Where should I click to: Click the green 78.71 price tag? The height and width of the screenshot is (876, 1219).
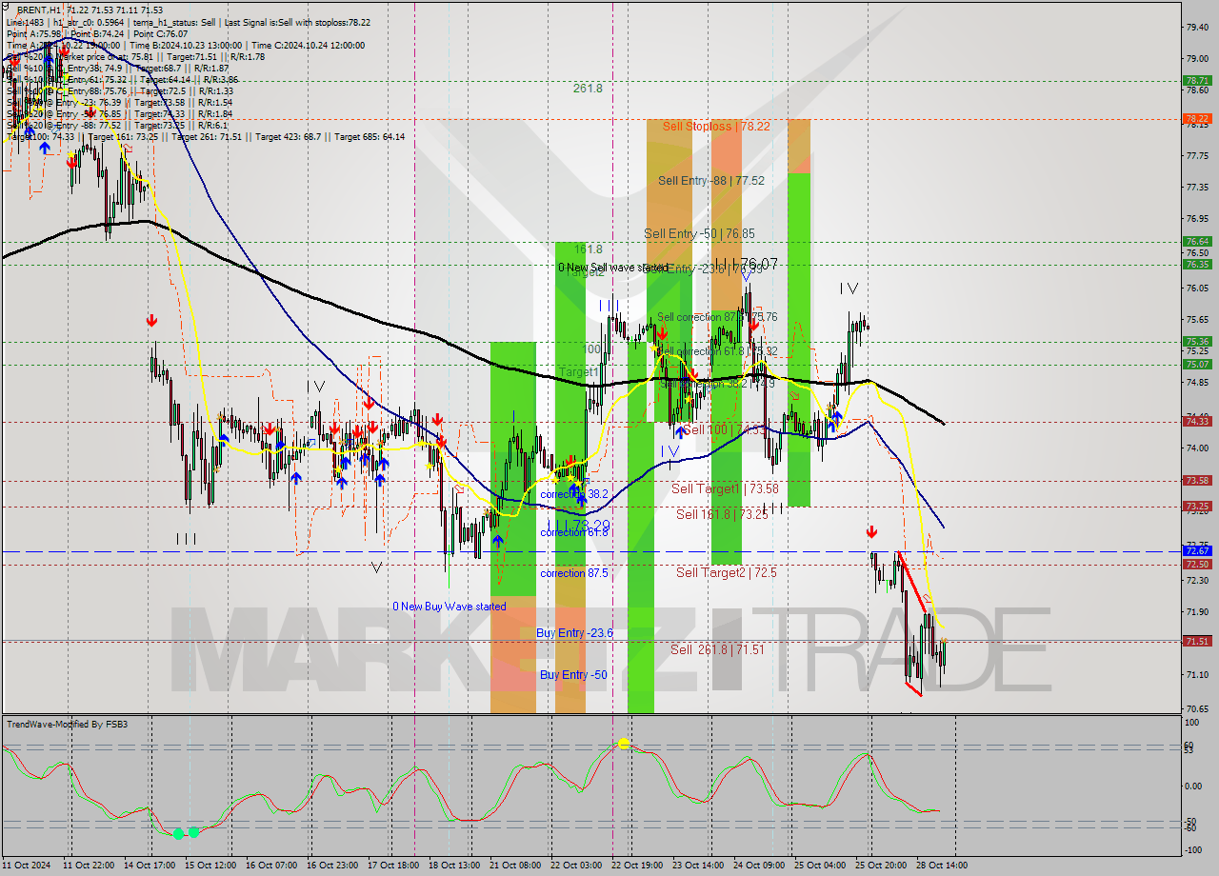point(1197,82)
